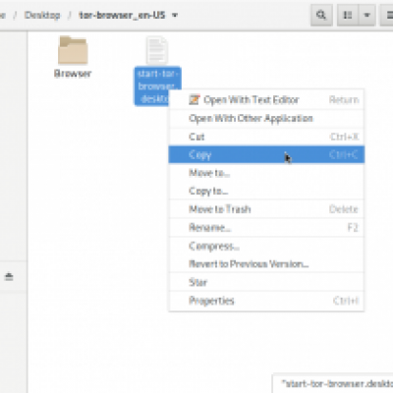Screen dimensions: 393x393
Task: Open Properties from context menu
Action: click(x=266, y=301)
